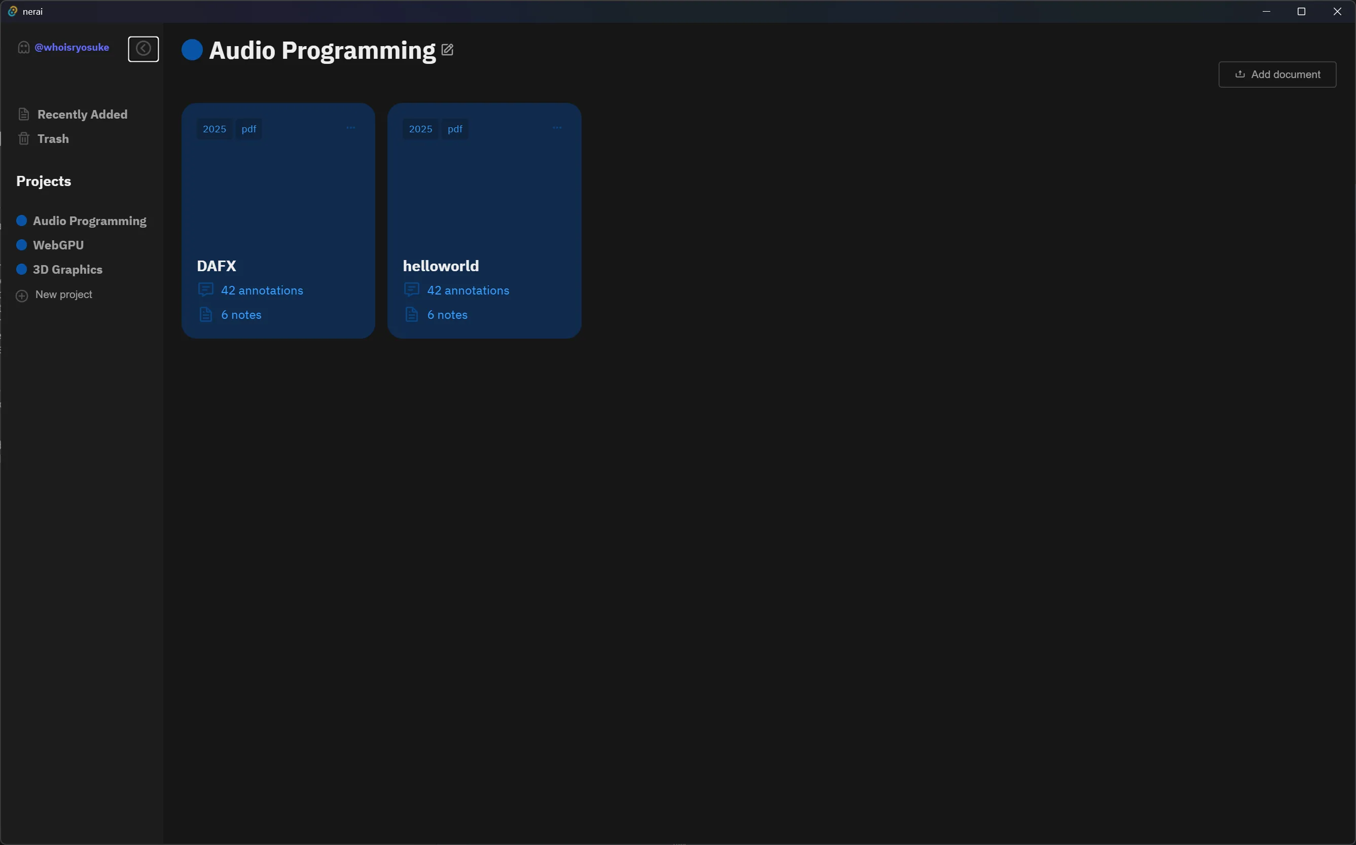Open the overflow menu on the helloworld card

(x=557, y=128)
